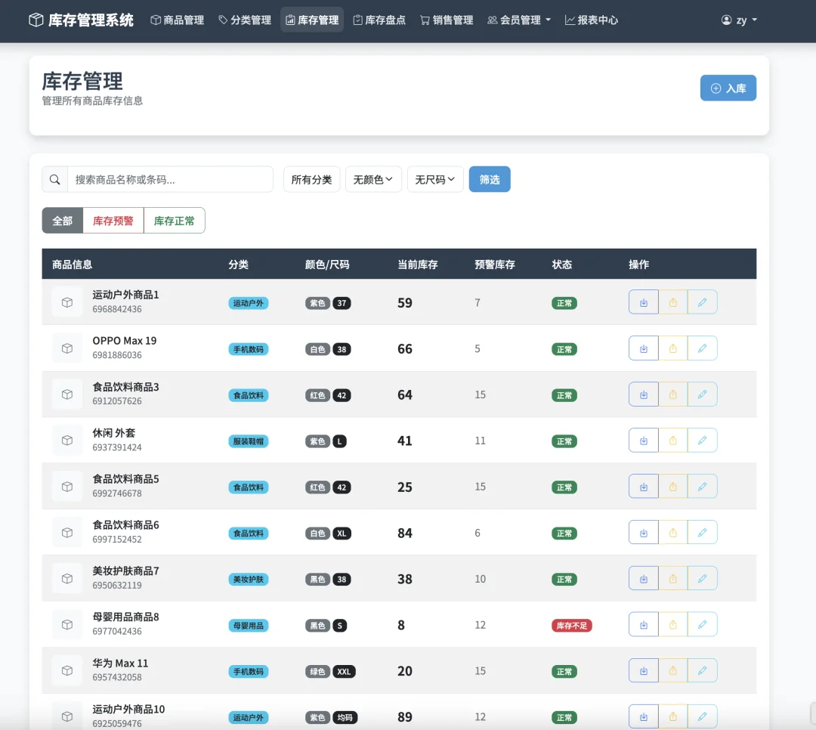
Task: Click stock-in icon for 母婴用品商品8 row
Action: coord(643,624)
